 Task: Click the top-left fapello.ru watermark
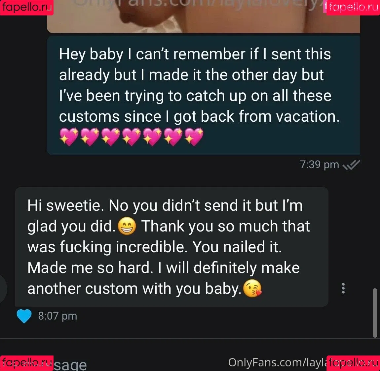[x=27, y=8]
